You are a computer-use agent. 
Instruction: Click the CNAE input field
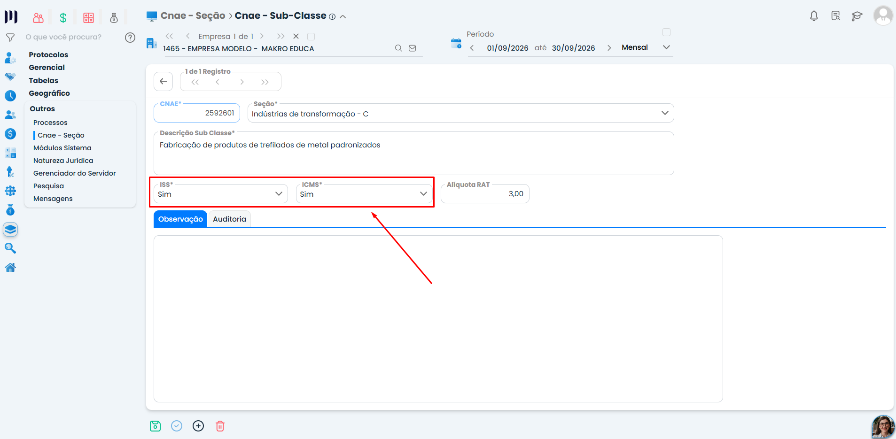(x=197, y=113)
